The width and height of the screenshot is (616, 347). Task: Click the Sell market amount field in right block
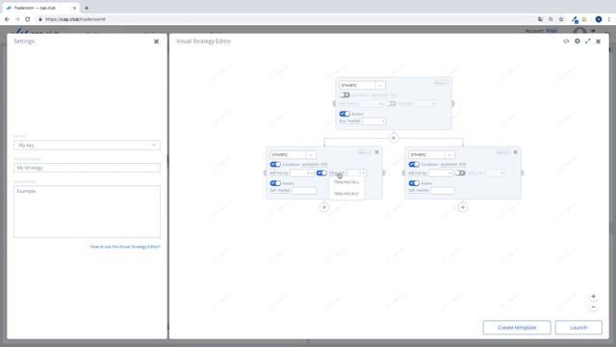[x=443, y=191]
